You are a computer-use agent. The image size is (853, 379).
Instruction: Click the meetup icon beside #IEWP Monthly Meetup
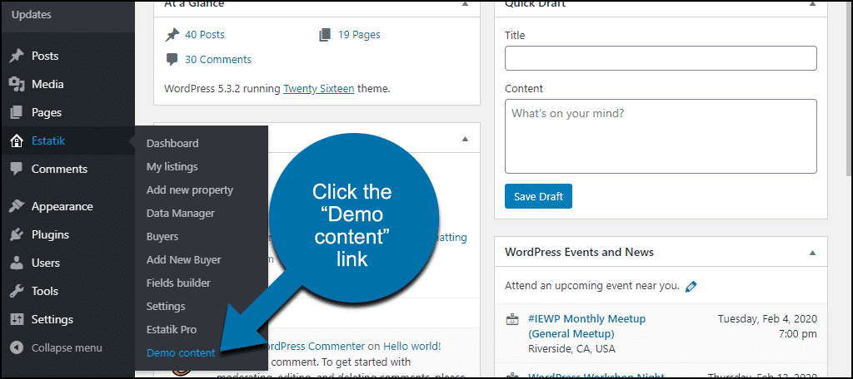512,320
